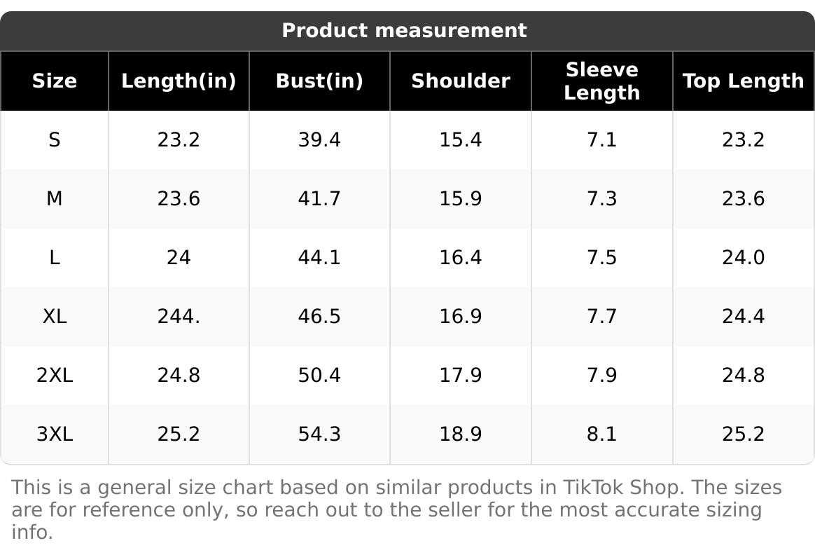
Task: Click the Product measurement title bar
Action: (x=404, y=31)
